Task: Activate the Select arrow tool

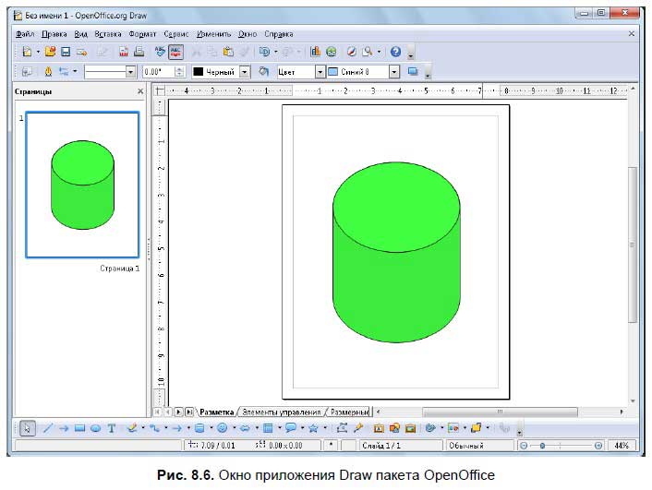Action: (28, 428)
